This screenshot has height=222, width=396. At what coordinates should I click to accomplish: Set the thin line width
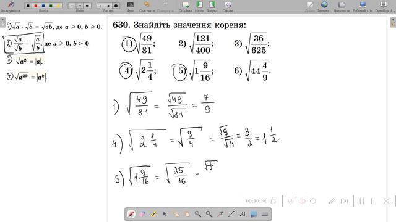pos(72,6)
